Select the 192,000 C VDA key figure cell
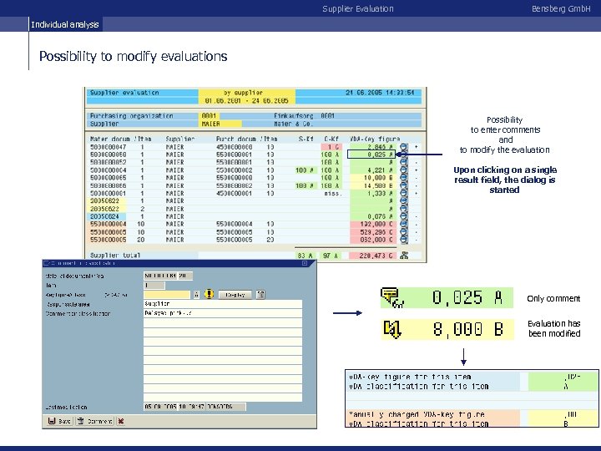This screenshot has height=451, width=601. click(372, 225)
